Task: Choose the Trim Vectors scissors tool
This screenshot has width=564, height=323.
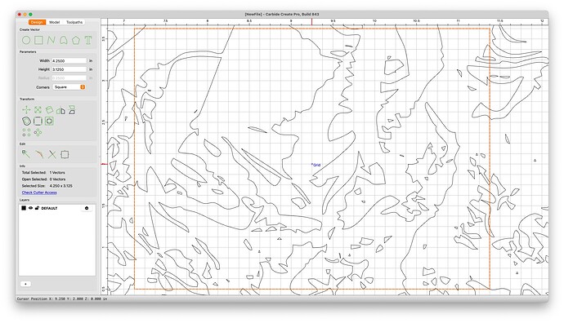Action: pyautogui.click(x=52, y=154)
